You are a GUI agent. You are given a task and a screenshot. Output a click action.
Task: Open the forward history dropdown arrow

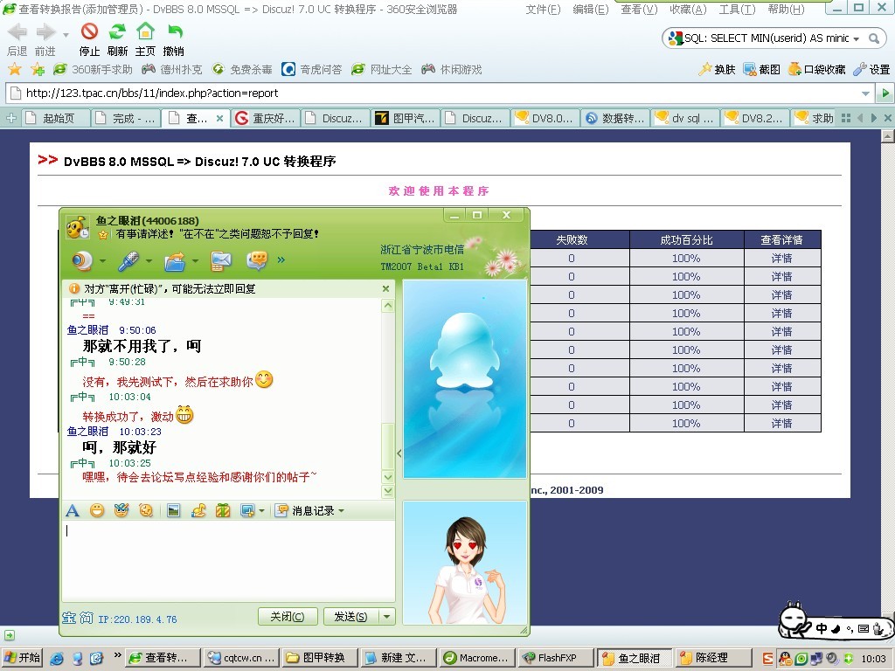coord(66,35)
